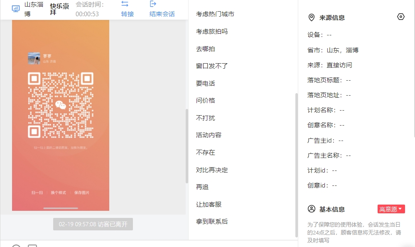Click the 创意名称 info row
415x247 pixels.
coord(326,125)
